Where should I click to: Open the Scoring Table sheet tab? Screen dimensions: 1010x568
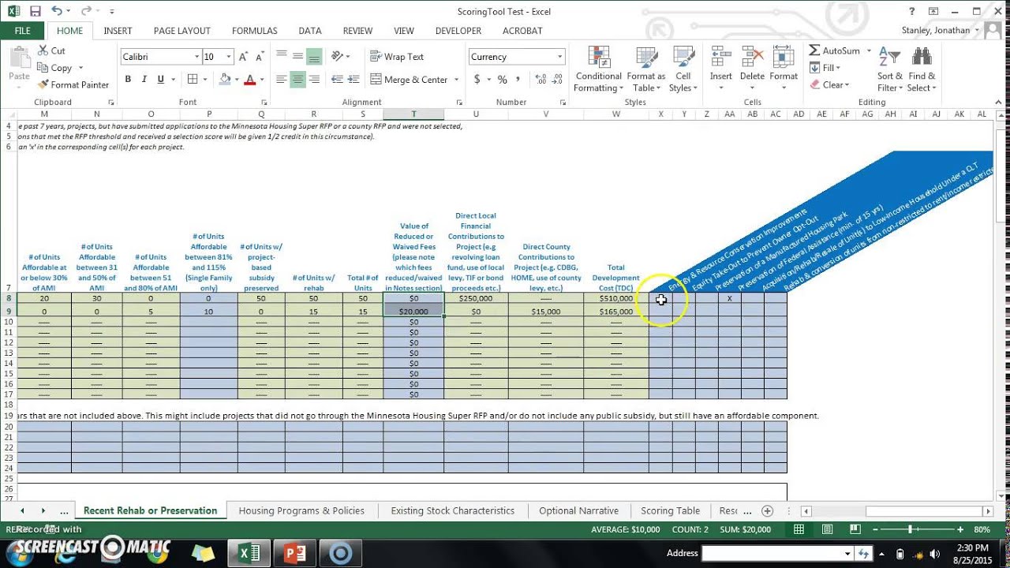coord(670,511)
